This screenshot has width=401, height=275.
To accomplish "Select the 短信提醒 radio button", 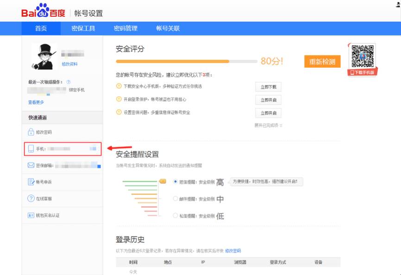I will click(175, 182).
